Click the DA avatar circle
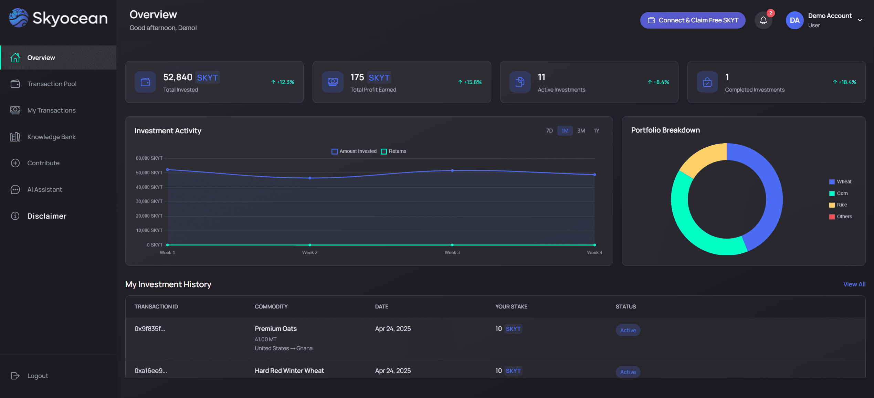The height and width of the screenshot is (398, 874). [x=794, y=20]
